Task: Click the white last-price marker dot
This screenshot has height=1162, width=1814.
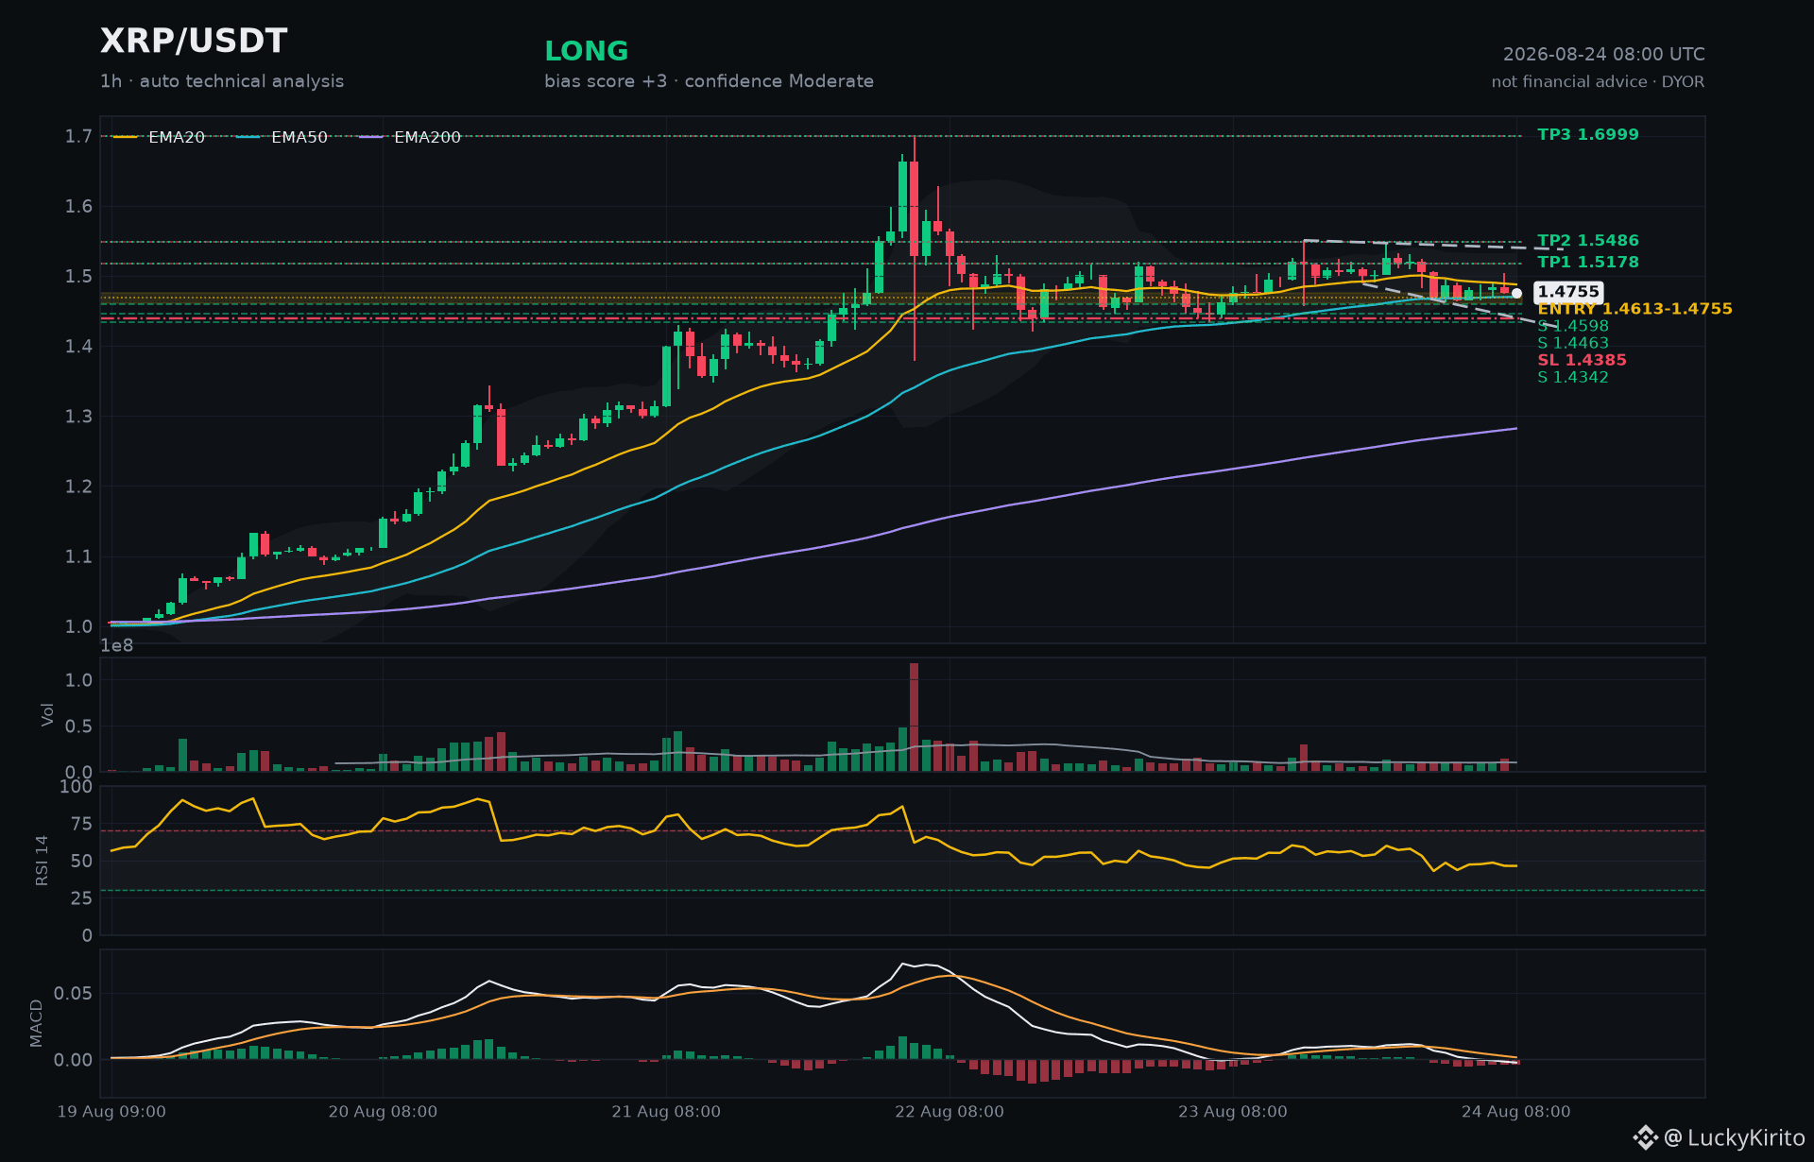Action: tap(1516, 294)
